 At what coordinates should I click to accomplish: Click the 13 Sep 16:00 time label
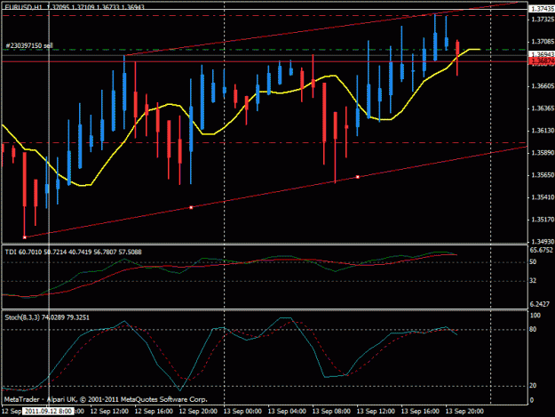point(420,412)
